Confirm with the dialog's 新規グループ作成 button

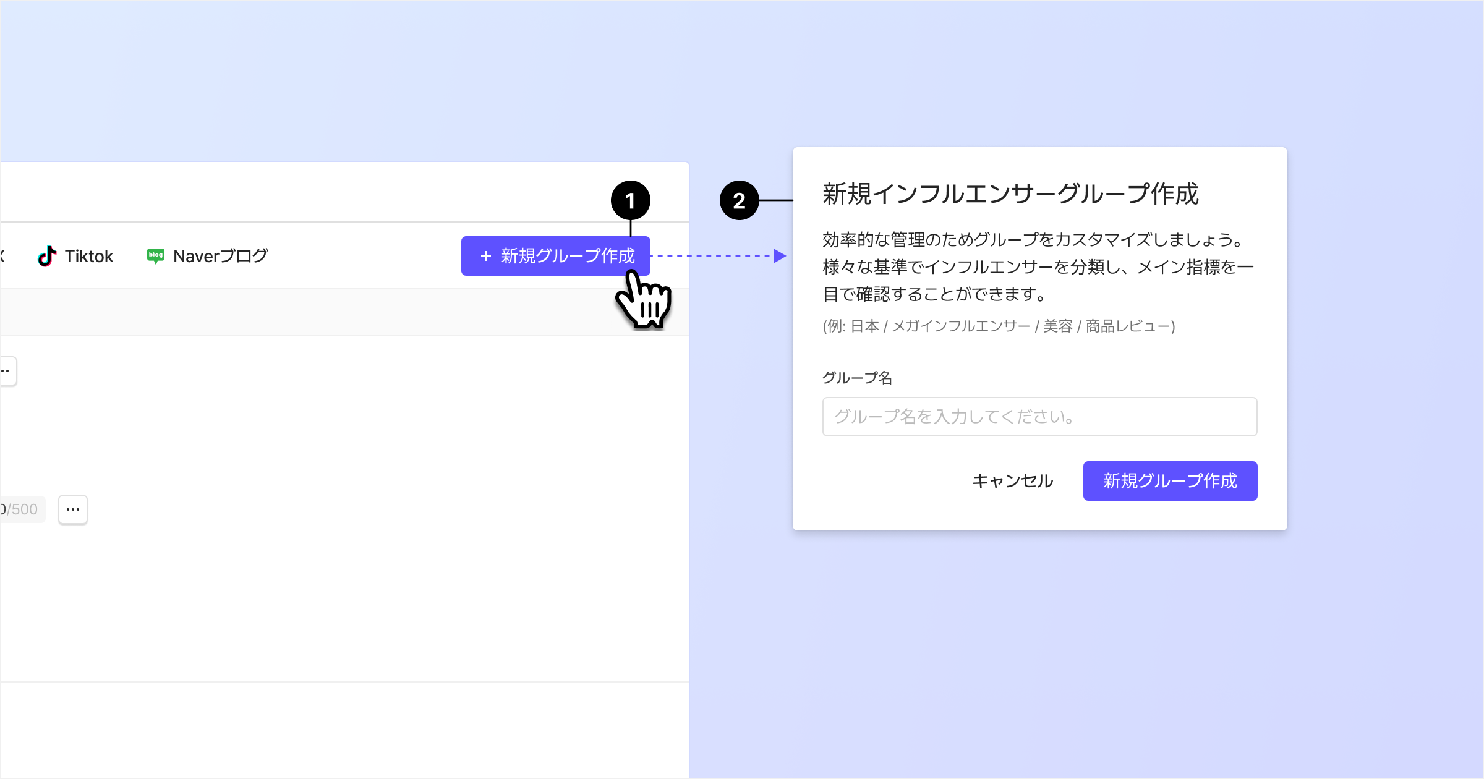click(1170, 480)
